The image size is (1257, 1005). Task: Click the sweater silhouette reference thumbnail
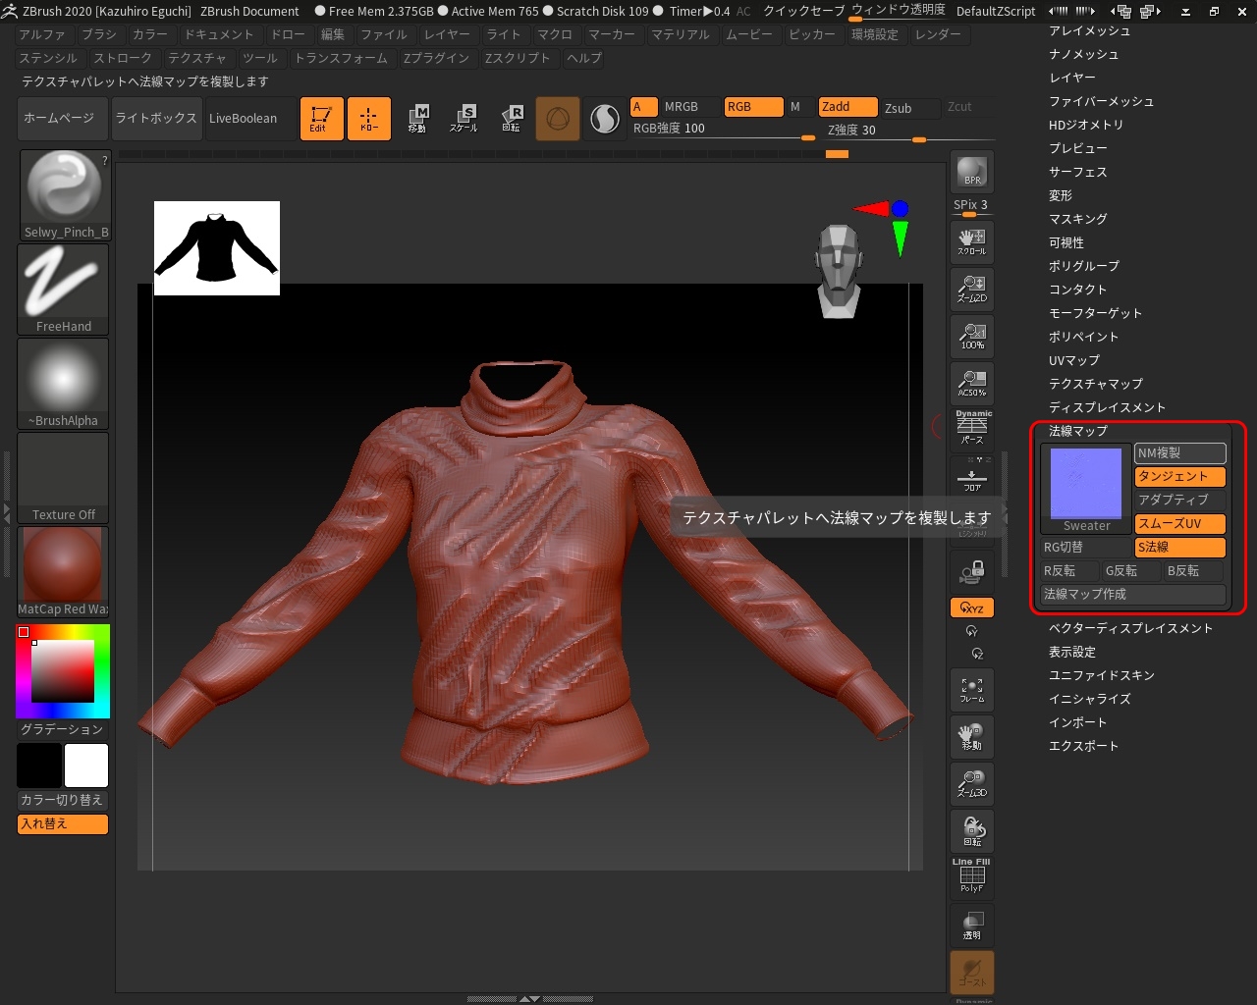coord(217,248)
